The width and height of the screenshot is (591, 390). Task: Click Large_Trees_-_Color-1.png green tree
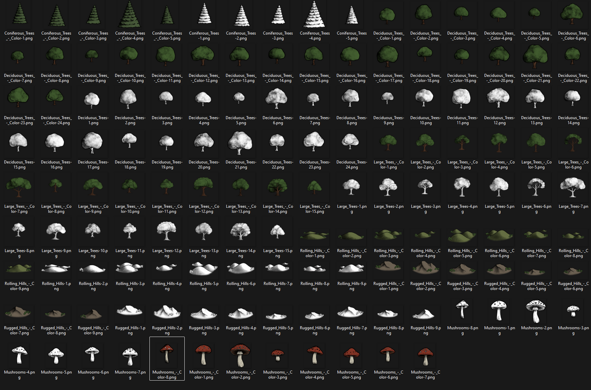[x=388, y=144]
